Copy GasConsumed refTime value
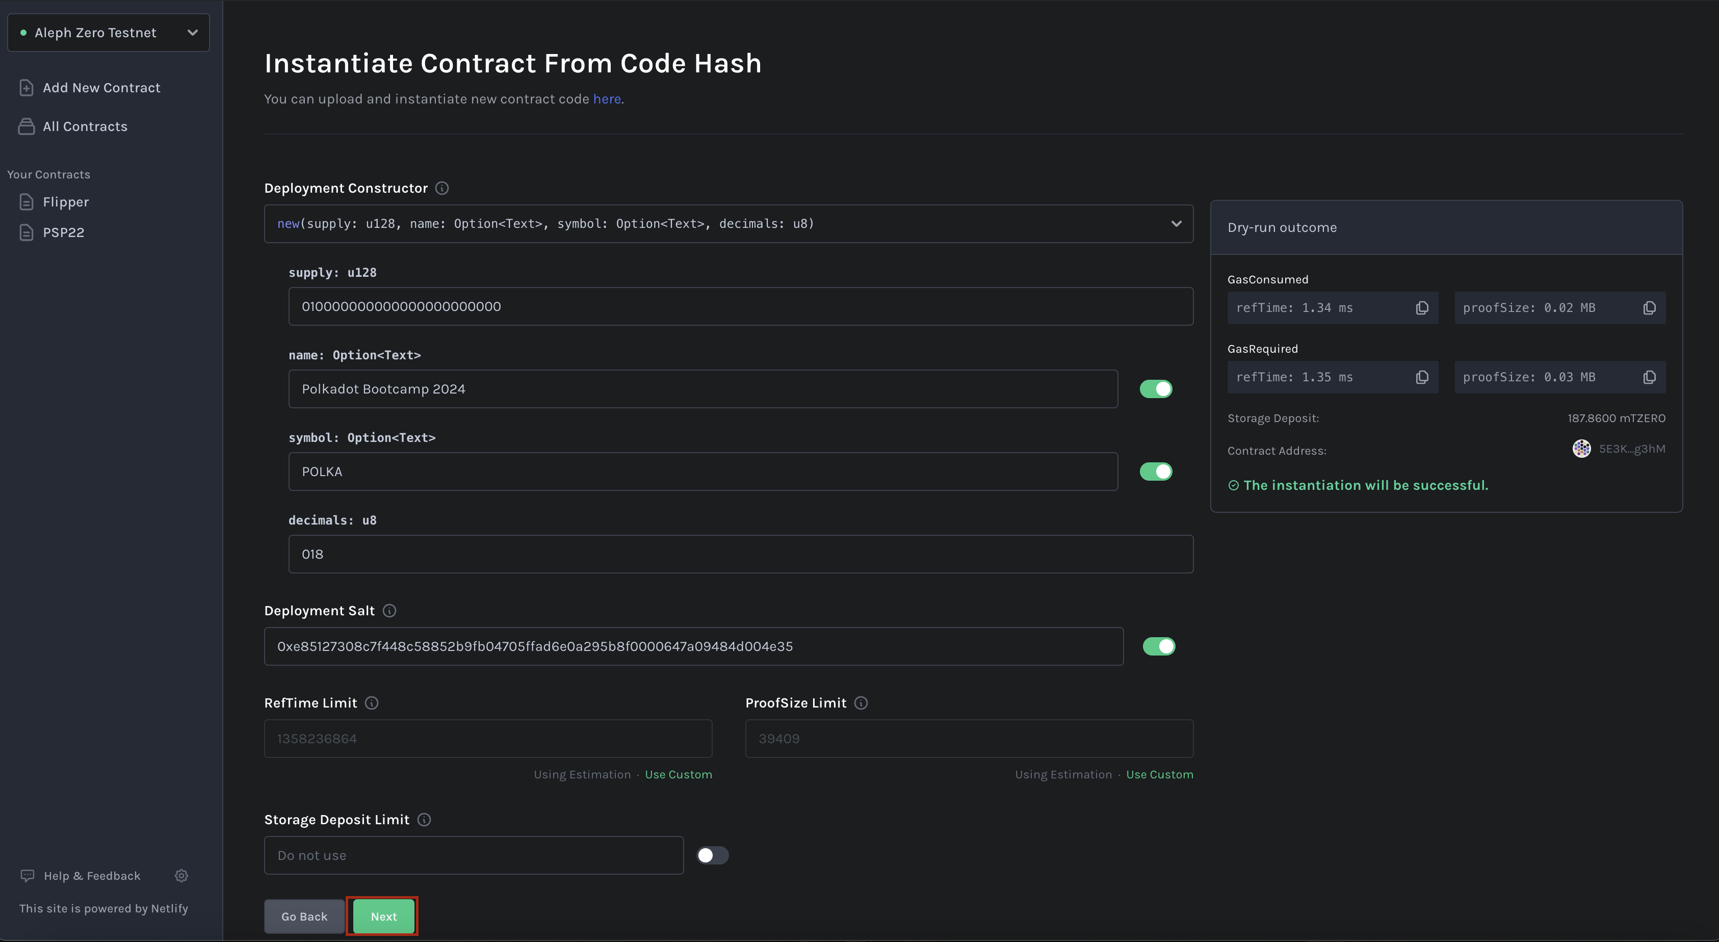The width and height of the screenshot is (1719, 942). pyautogui.click(x=1421, y=307)
